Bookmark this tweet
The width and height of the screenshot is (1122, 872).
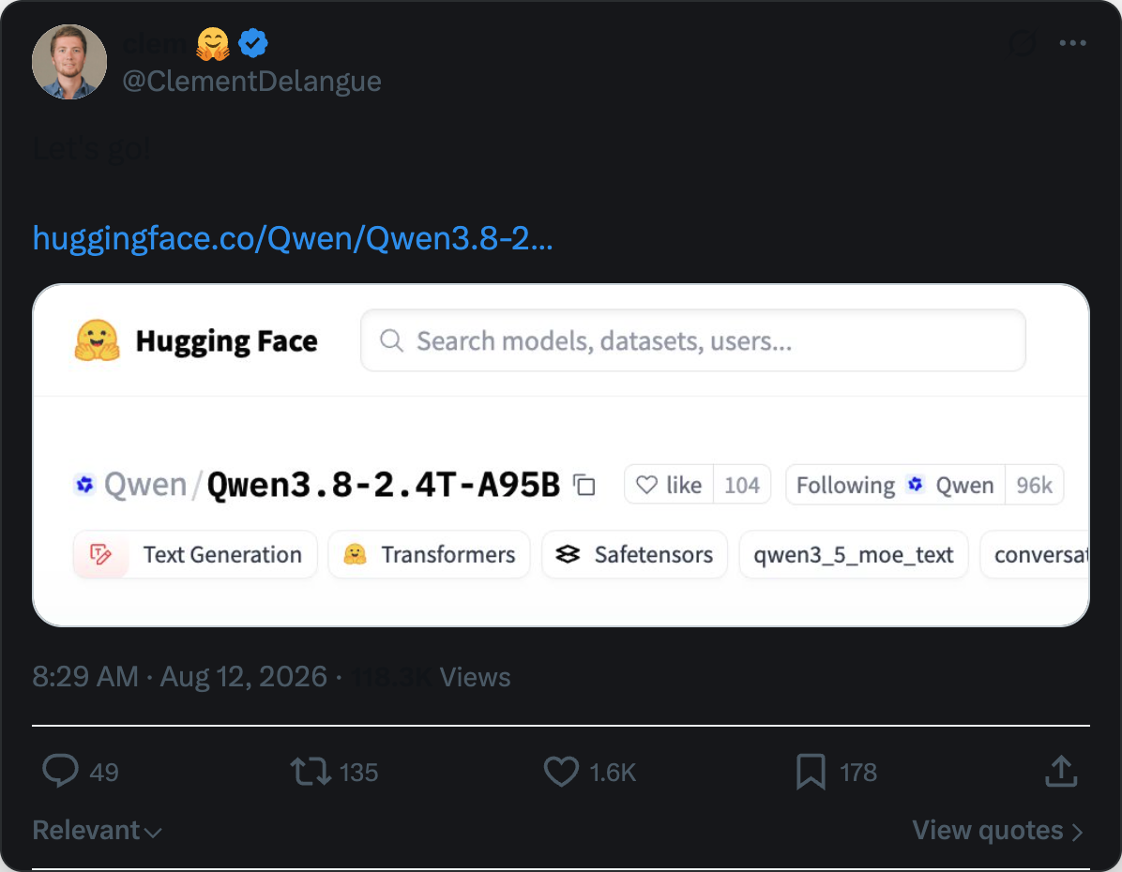coord(811,772)
